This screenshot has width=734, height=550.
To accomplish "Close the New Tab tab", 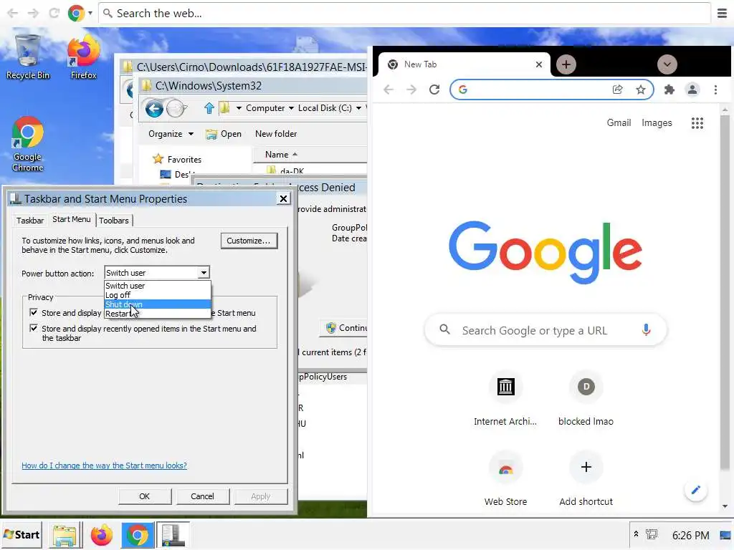I will pyautogui.click(x=539, y=64).
